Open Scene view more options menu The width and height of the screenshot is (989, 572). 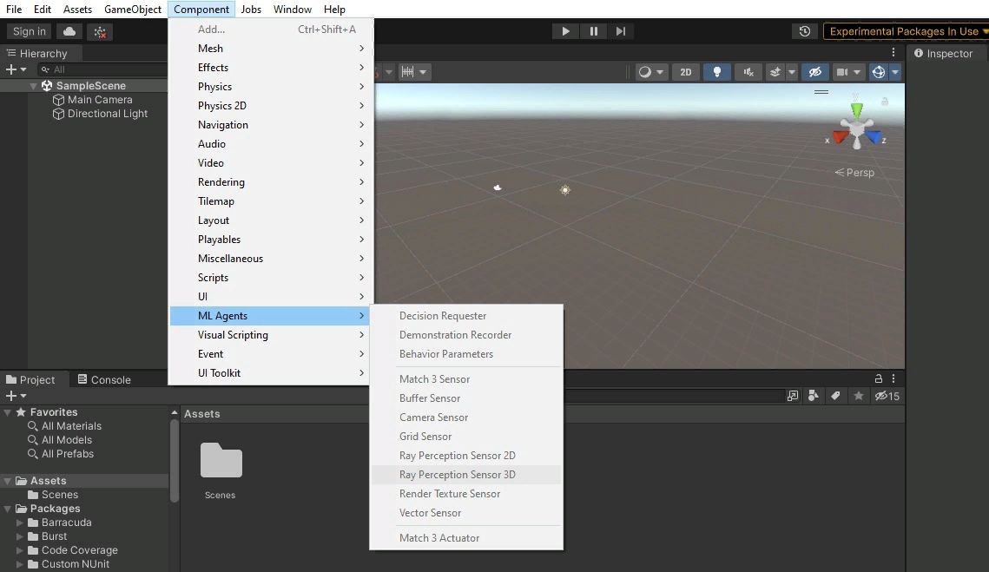coord(893,53)
